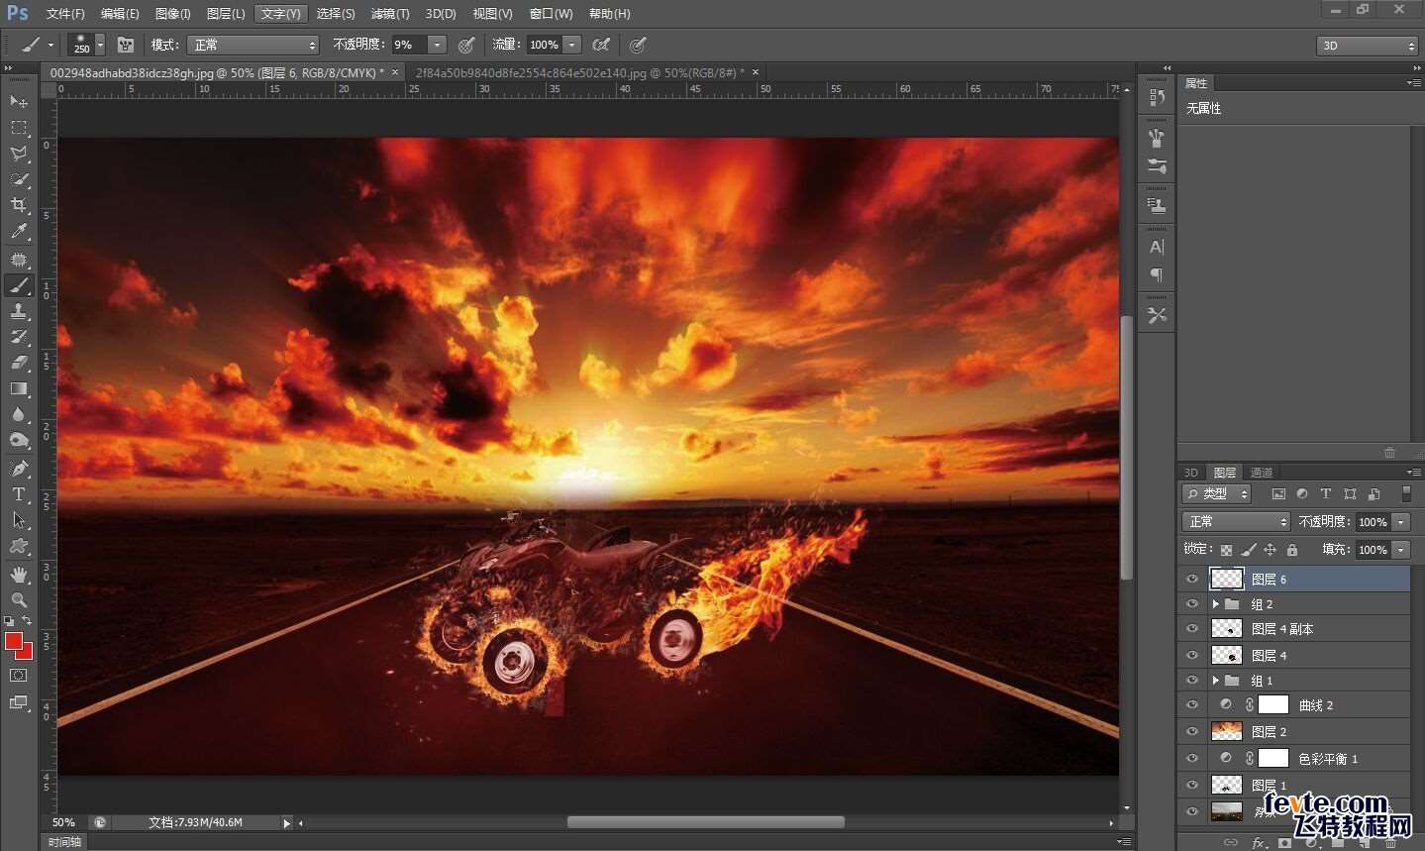
Task: Click the 50% zoom level field
Action: pos(63,822)
